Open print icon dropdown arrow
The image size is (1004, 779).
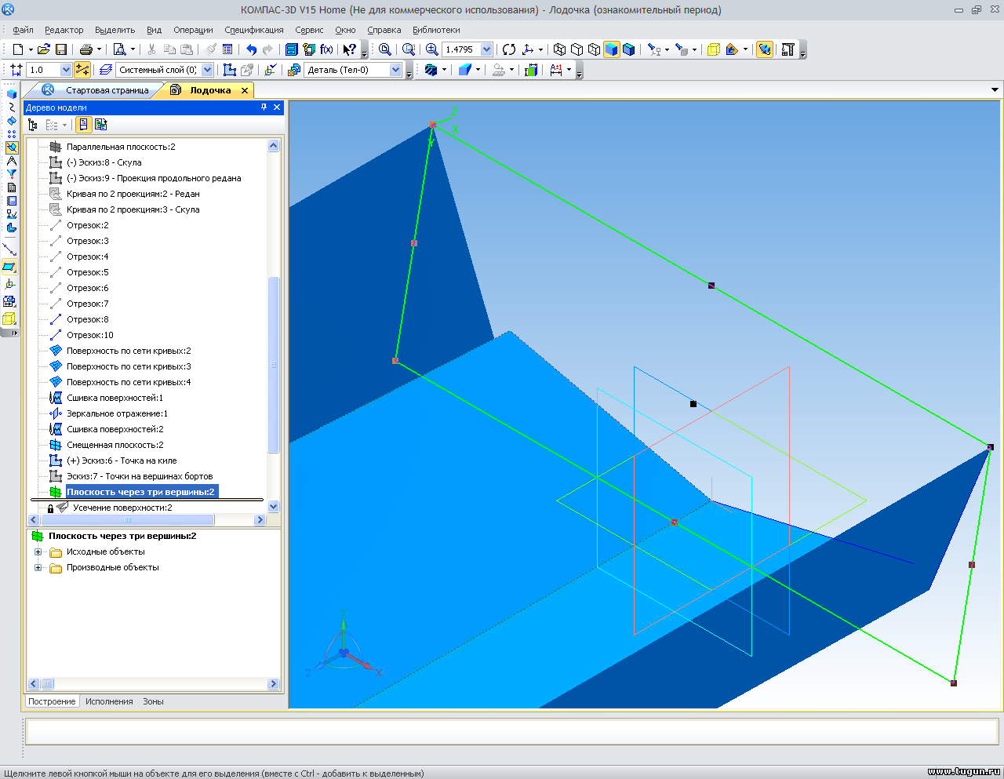point(99,49)
